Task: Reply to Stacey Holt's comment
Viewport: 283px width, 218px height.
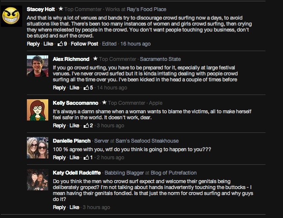Action: point(33,44)
